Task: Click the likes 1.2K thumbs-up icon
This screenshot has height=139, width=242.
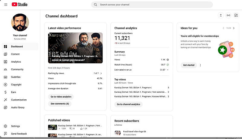Action: [x=81, y=128]
